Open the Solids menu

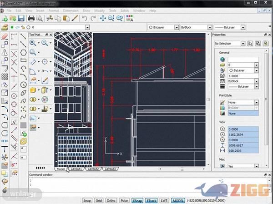pyautogui.click(x=125, y=10)
